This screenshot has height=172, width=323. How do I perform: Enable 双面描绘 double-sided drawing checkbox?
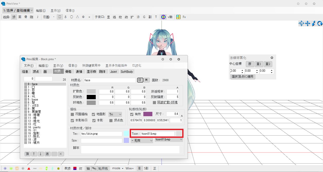(x=72, y=114)
